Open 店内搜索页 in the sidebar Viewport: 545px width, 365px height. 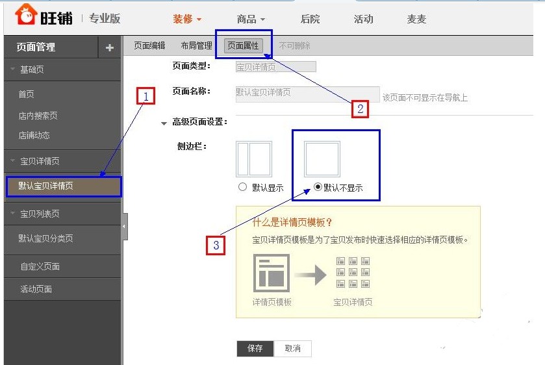coord(38,116)
